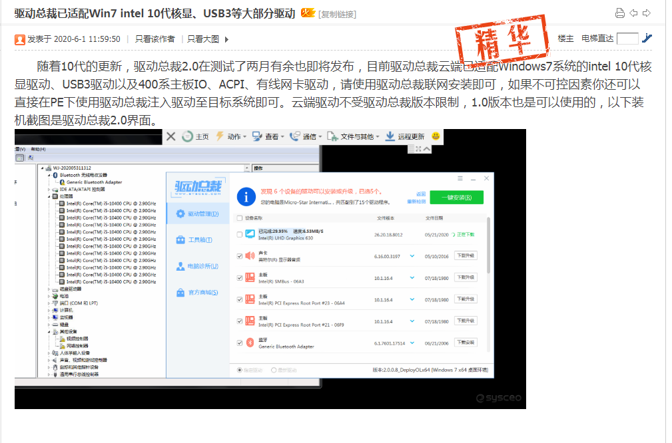Click 远程更新 in the remote toolbar
Image resolution: width=672 pixels, height=443 pixels.
point(411,137)
